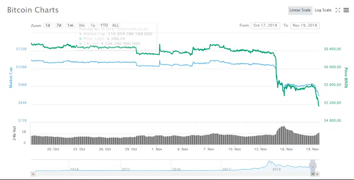Toggle fullscreen chart view icon
The width and height of the screenshot is (354, 180).
coord(338,10)
